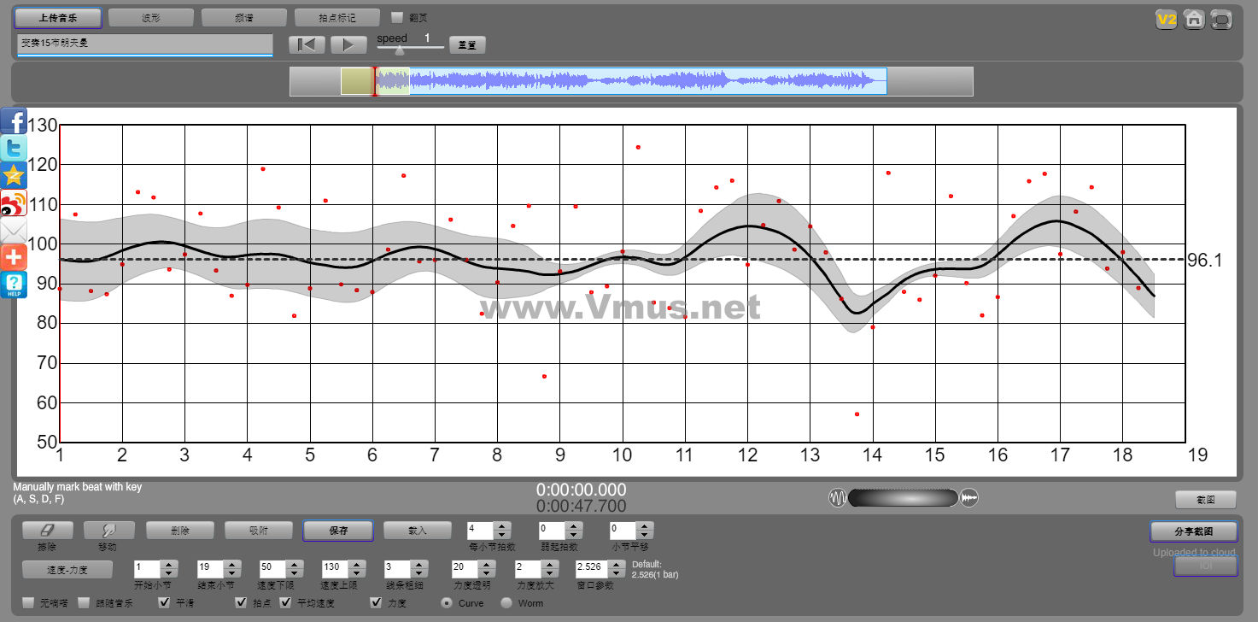
Task: Click the blue audio waveform overview
Action: pyautogui.click(x=630, y=81)
